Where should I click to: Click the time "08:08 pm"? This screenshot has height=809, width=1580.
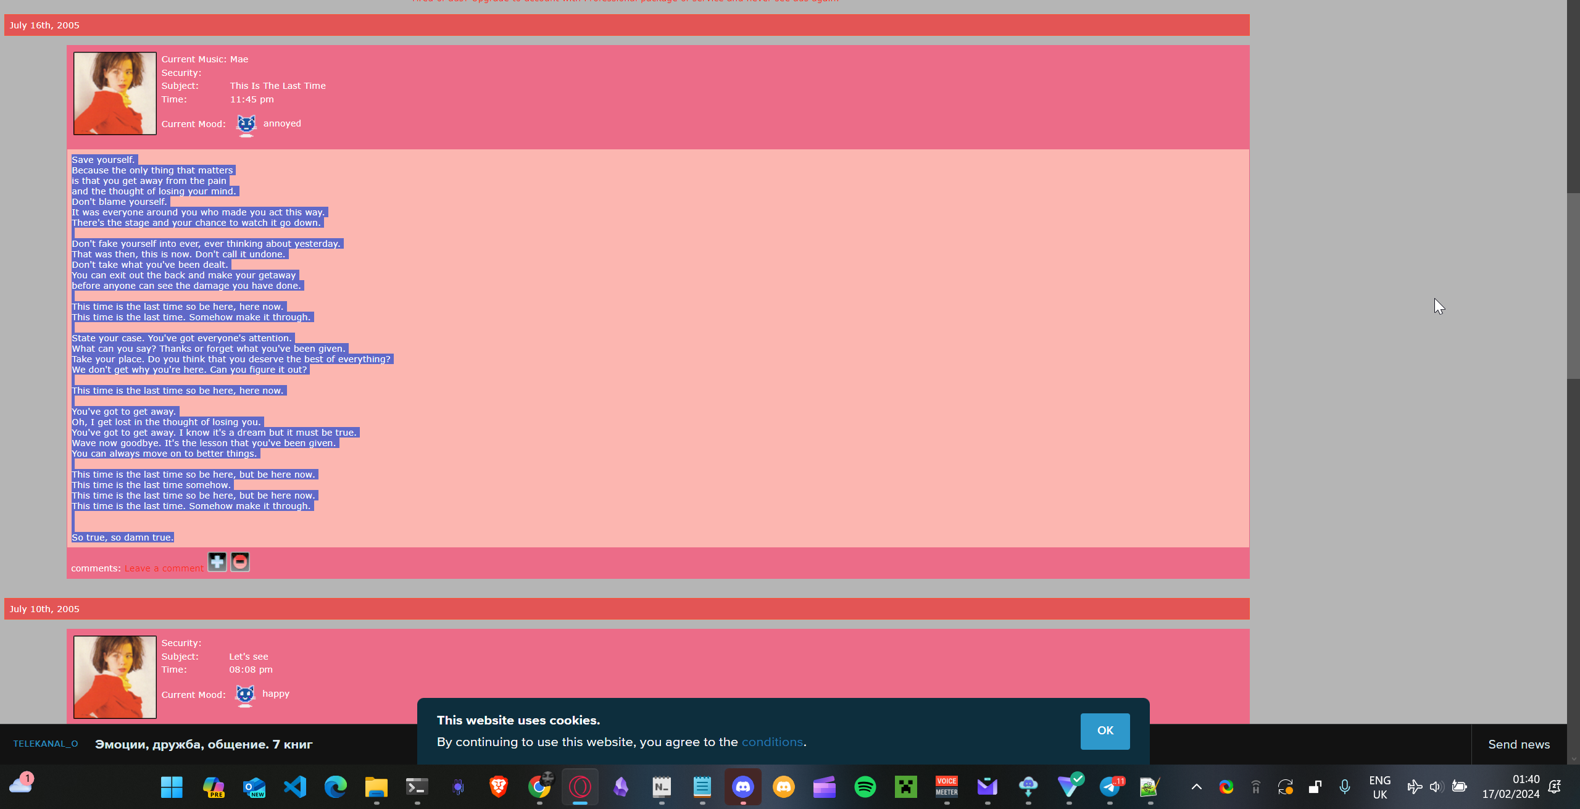pos(251,670)
